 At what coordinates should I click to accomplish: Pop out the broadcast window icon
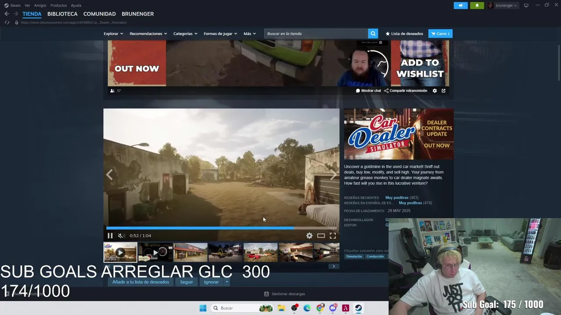pyautogui.click(x=444, y=91)
